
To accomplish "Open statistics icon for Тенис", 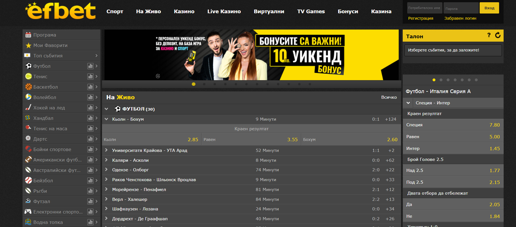I will pyautogui.click(x=90, y=77).
